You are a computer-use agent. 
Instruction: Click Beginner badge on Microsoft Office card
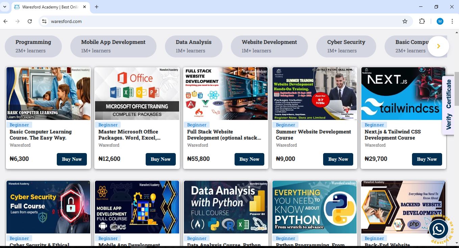point(108,125)
